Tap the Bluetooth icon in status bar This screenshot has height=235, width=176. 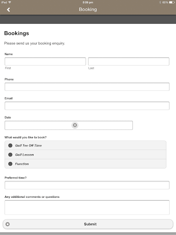[x=160, y=2]
